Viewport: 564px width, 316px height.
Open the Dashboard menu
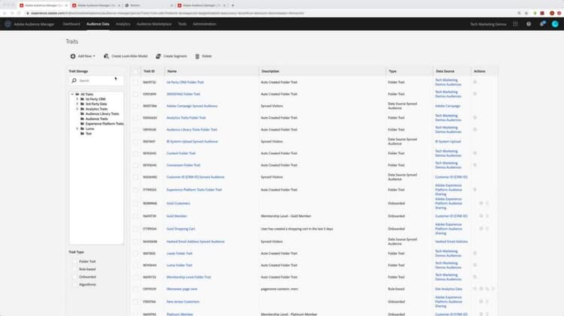point(71,24)
